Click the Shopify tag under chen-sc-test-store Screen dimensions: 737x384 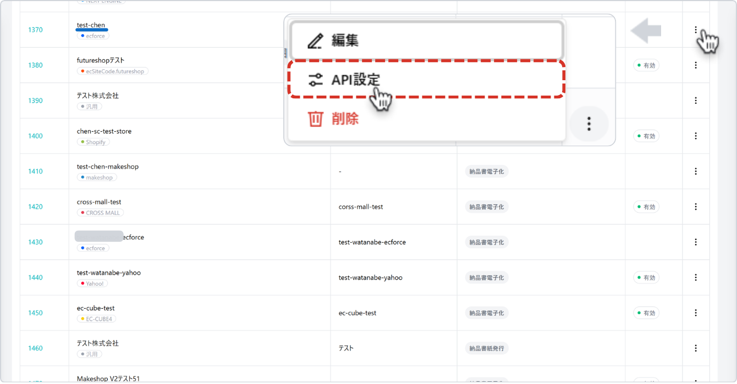(x=93, y=142)
